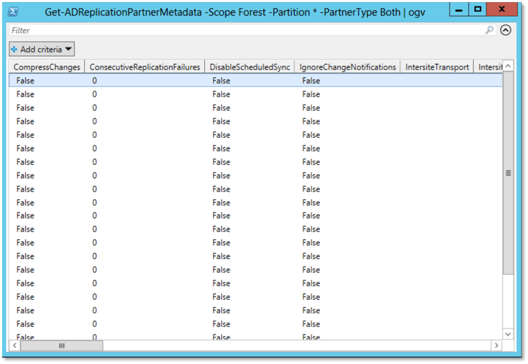
Task: Click the blue plus icon on Add criteria
Action: [x=14, y=49]
